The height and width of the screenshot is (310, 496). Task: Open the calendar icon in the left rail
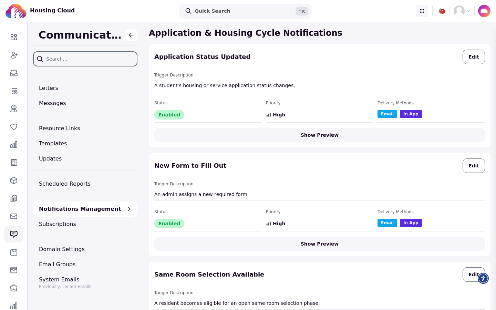(14, 252)
